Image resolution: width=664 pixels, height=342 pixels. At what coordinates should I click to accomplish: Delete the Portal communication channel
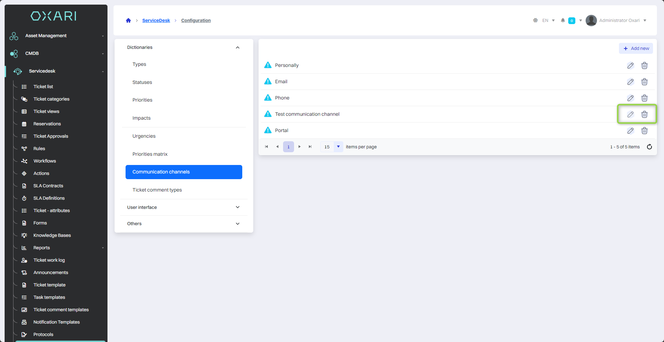[x=644, y=131]
